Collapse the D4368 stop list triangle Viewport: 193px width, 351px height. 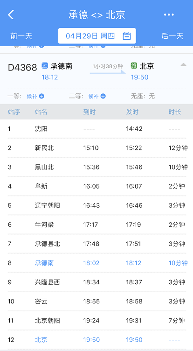coord(183,65)
